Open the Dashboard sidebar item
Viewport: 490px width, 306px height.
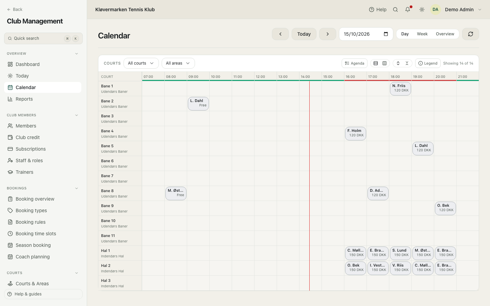point(43,64)
